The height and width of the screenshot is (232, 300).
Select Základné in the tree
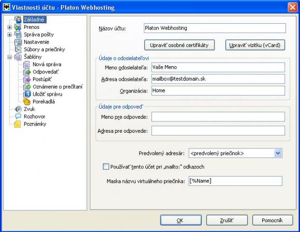(34, 20)
